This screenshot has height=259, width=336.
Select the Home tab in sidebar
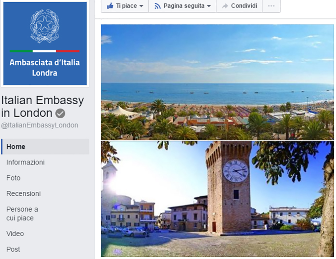coord(45,147)
